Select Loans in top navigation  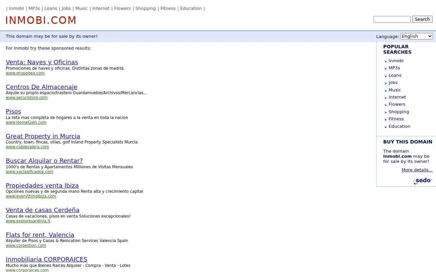tap(51, 8)
